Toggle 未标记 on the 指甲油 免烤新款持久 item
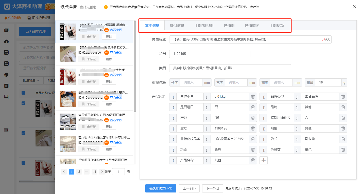The width and height of the screenshot is (362, 194). pos(89,59)
